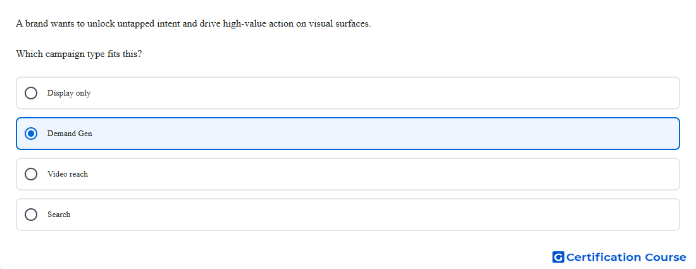Open the Certification Course link text
The image size is (696, 269).
click(626, 257)
